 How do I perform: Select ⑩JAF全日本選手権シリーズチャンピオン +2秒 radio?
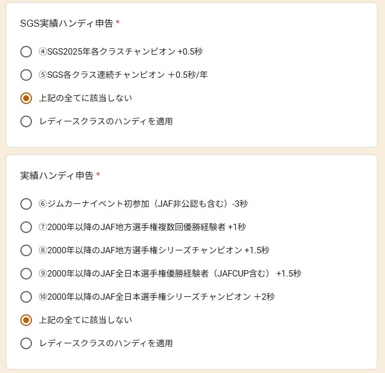[x=26, y=297]
